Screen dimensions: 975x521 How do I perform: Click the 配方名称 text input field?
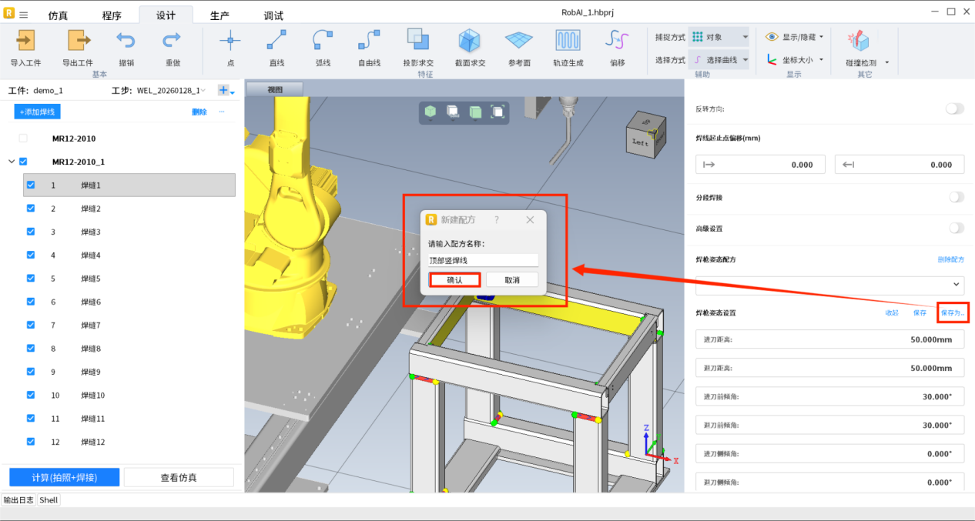483,261
